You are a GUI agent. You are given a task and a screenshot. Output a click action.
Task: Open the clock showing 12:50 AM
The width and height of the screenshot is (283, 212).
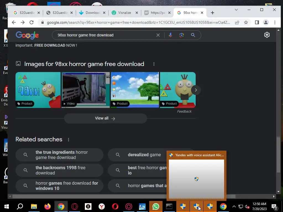click(x=259, y=206)
